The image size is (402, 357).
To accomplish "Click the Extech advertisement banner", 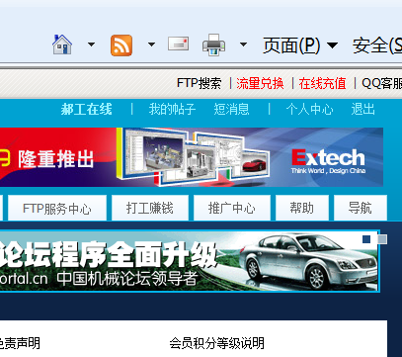I will coord(192,157).
